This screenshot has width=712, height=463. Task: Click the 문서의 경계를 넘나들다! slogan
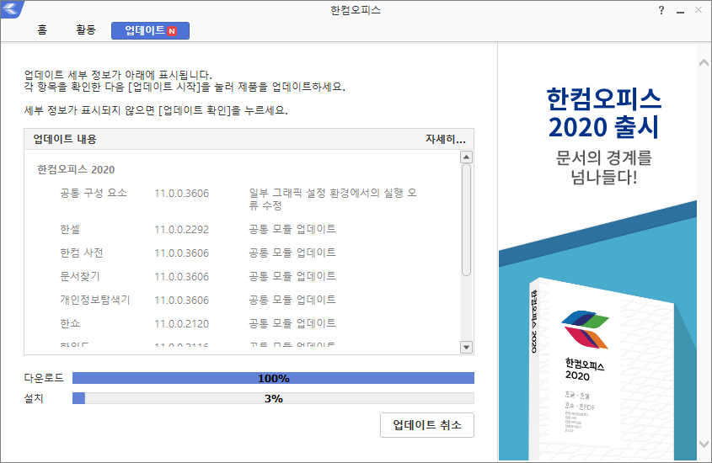[x=603, y=168]
